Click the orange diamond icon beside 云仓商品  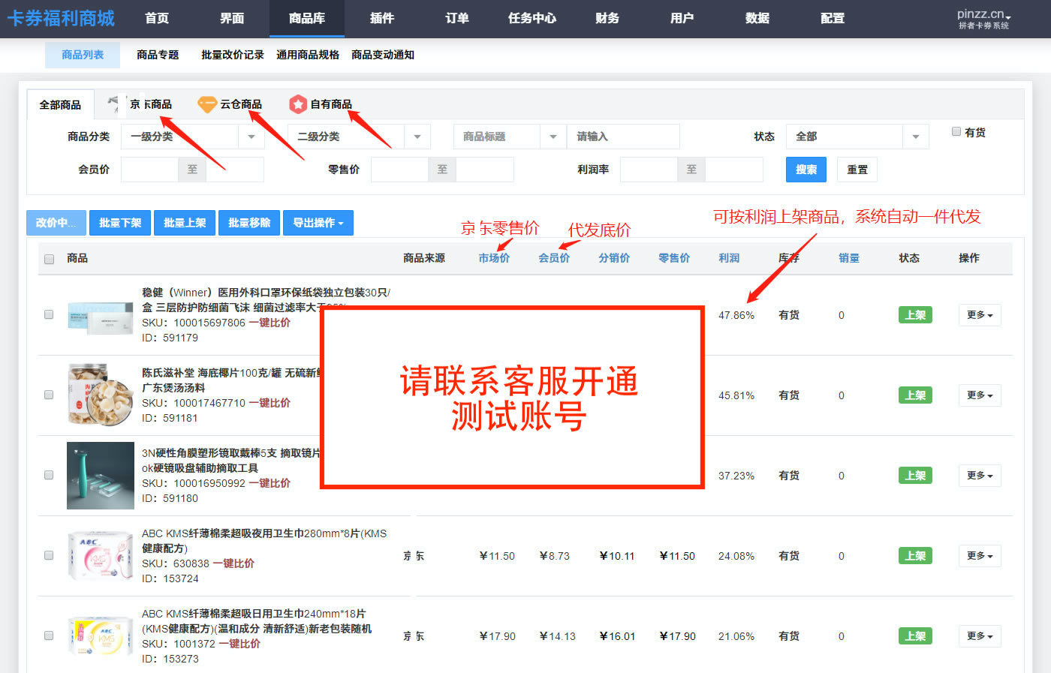tap(206, 104)
